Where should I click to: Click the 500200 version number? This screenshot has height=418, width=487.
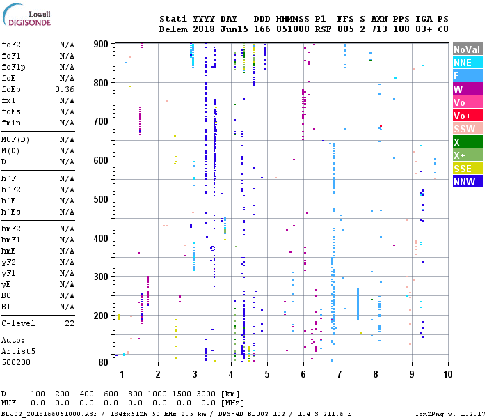pyautogui.click(x=16, y=363)
